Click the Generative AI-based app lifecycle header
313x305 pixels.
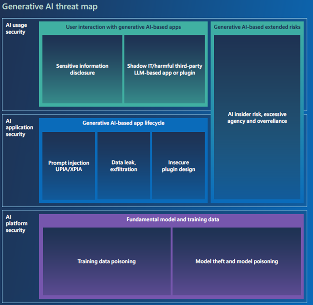tap(123, 123)
